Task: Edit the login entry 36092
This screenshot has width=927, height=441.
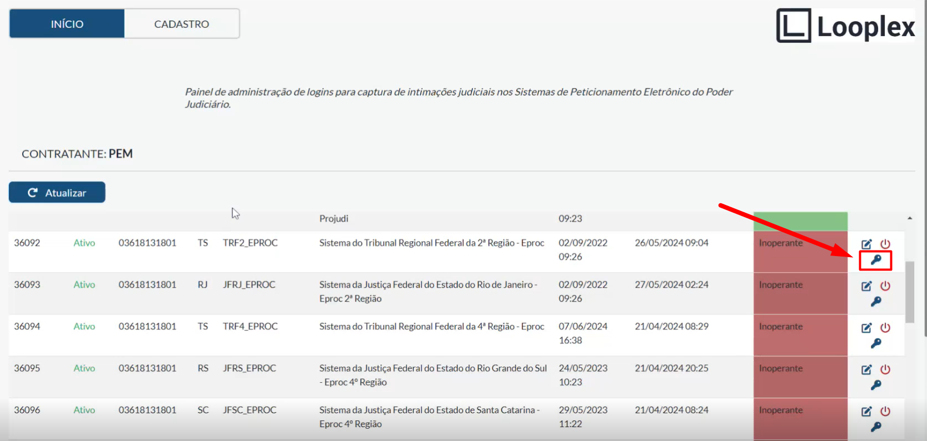Action: click(866, 244)
